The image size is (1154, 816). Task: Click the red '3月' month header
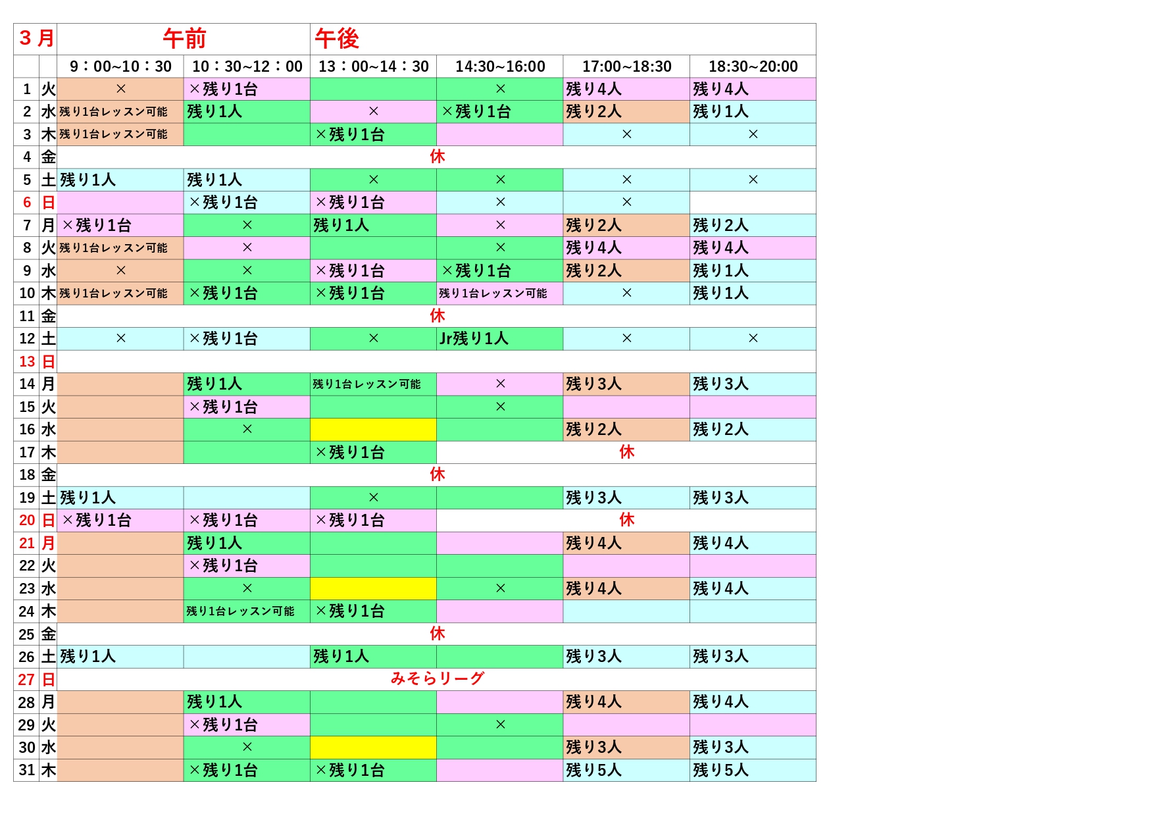(36, 38)
